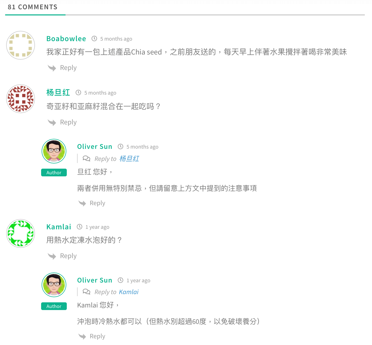
Task: Open Kamlai's green patterned avatar
Action: point(21,233)
